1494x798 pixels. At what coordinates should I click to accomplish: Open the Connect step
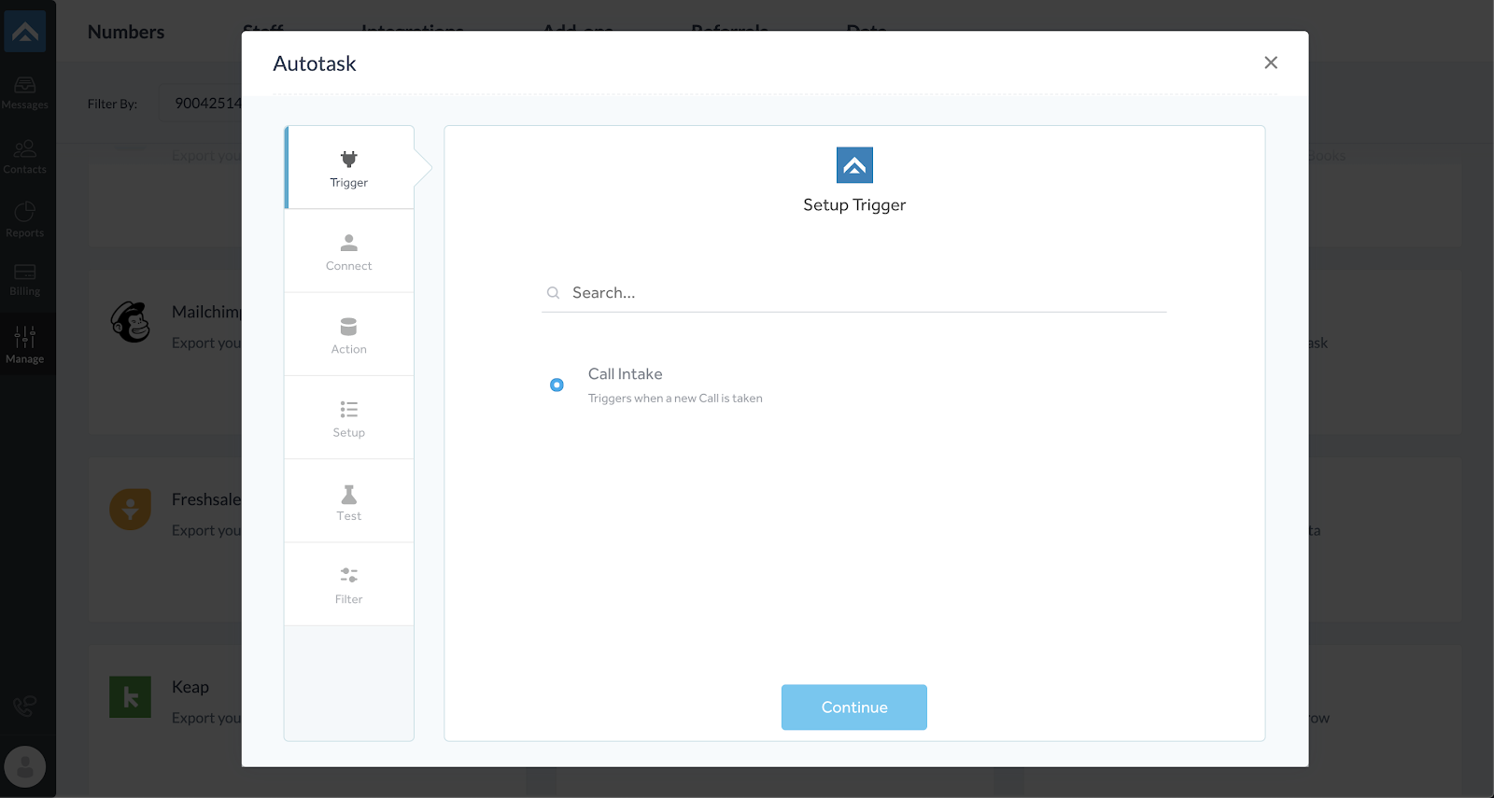point(349,251)
